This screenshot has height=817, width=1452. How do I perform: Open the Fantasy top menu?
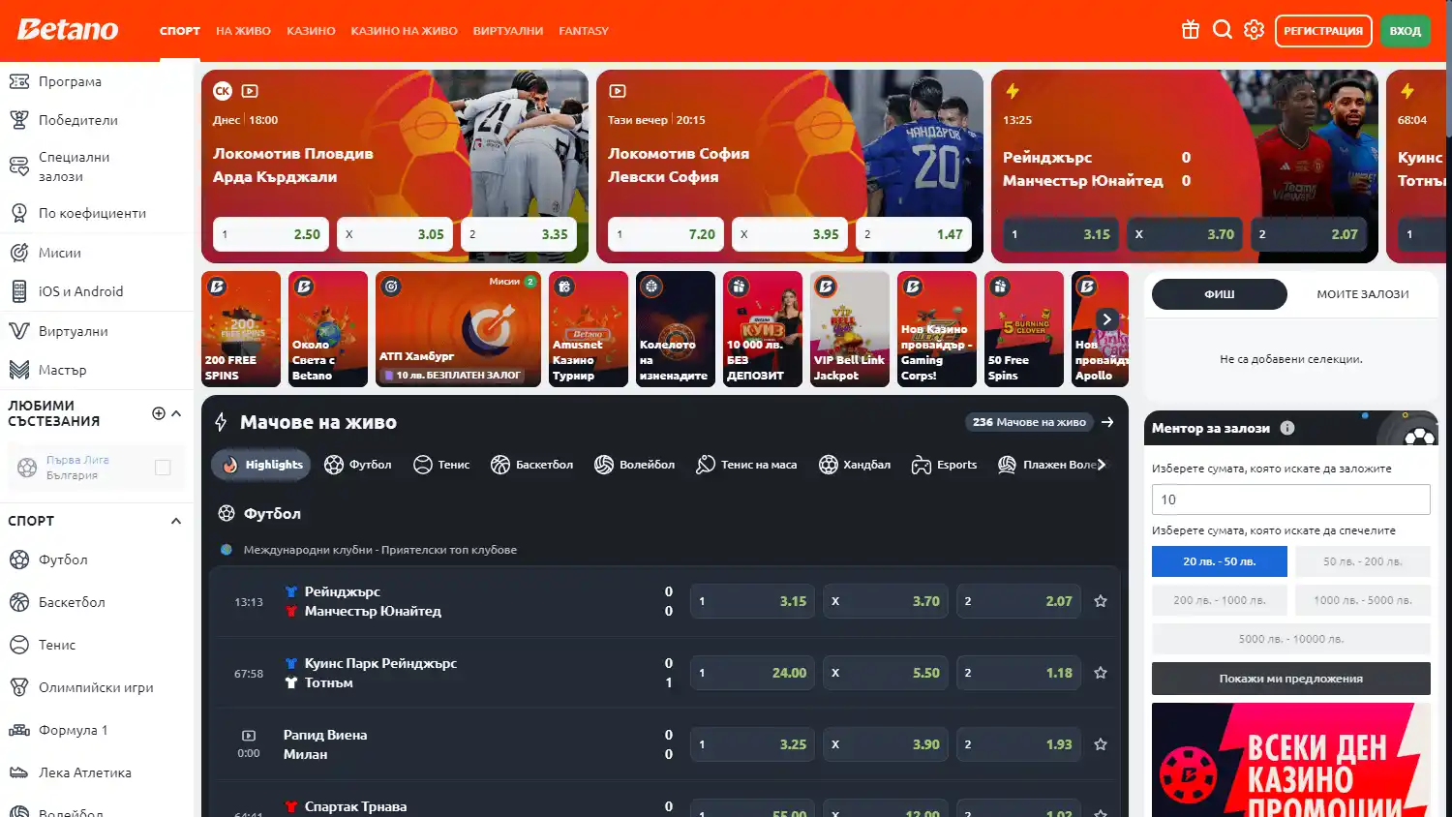[x=584, y=31]
